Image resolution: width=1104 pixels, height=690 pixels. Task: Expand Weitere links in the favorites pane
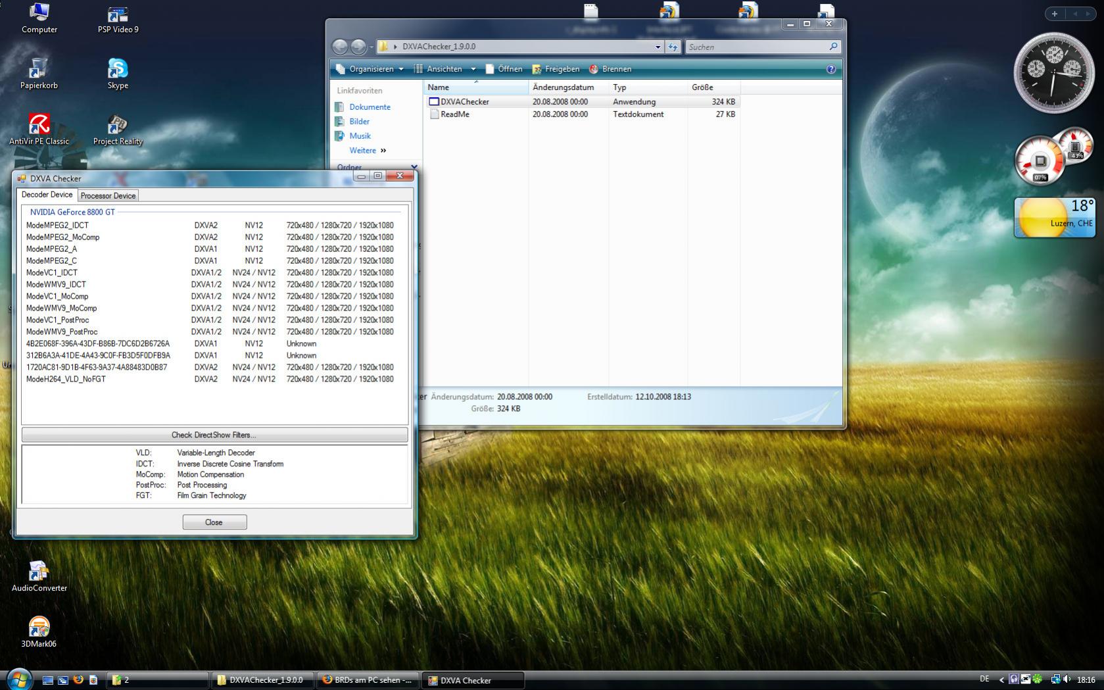[x=368, y=151]
